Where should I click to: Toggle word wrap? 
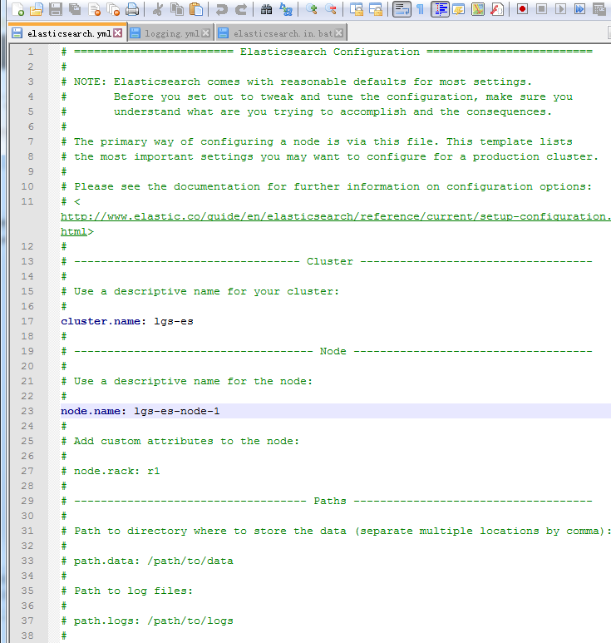tap(402, 9)
